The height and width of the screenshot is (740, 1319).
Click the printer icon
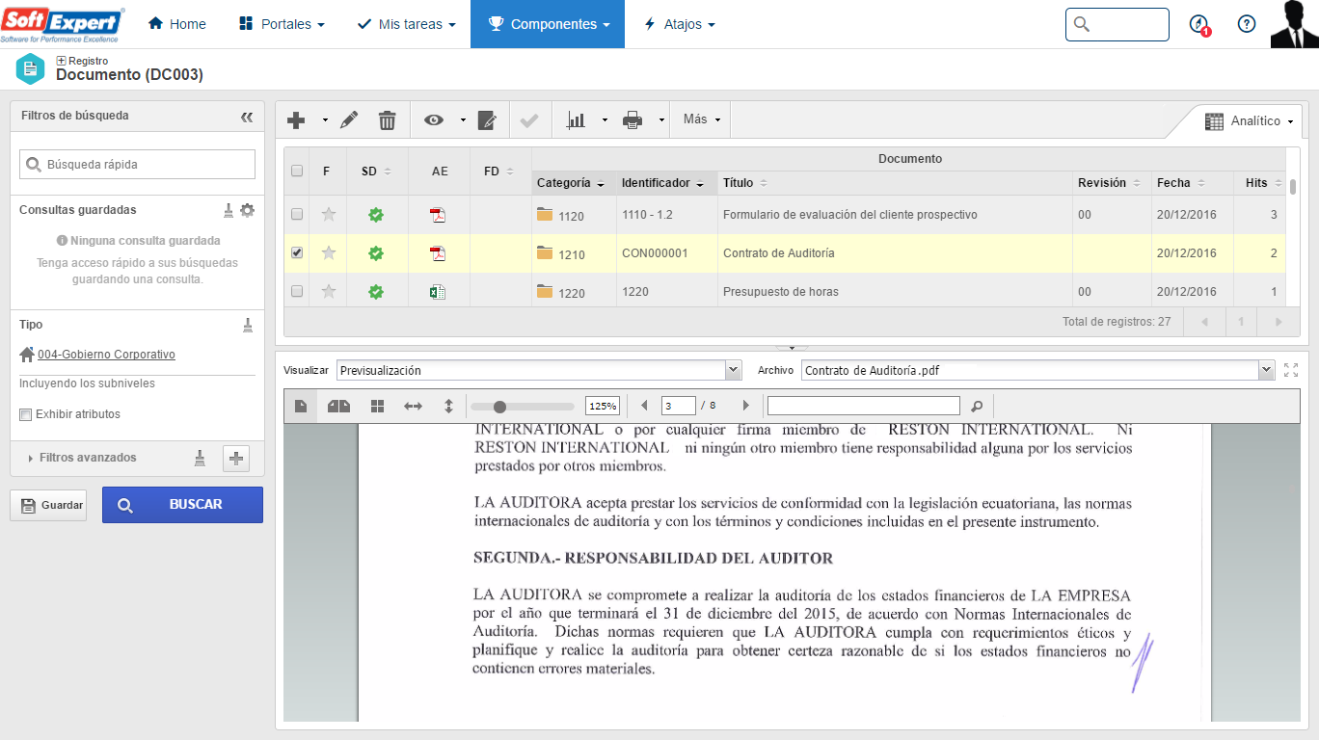coord(633,120)
